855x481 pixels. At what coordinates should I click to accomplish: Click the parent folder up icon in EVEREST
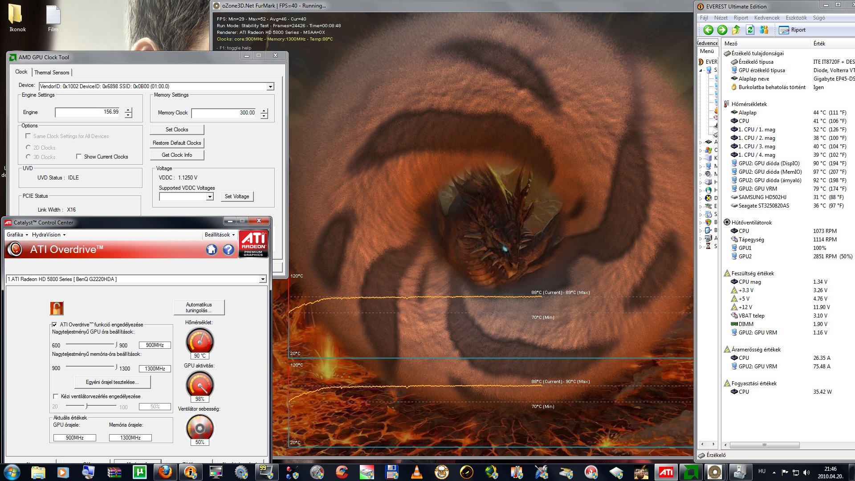point(736,30)
